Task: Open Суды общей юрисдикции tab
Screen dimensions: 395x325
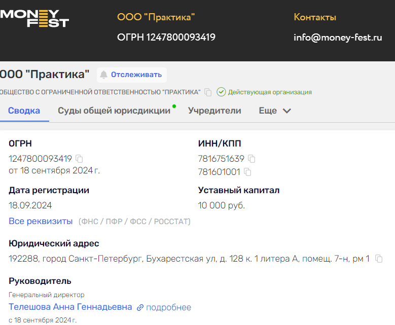Action: coord(114,111)
